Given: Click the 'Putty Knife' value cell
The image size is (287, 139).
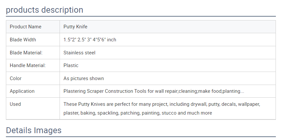Looking at the screenshot, I should coord(168,27).
